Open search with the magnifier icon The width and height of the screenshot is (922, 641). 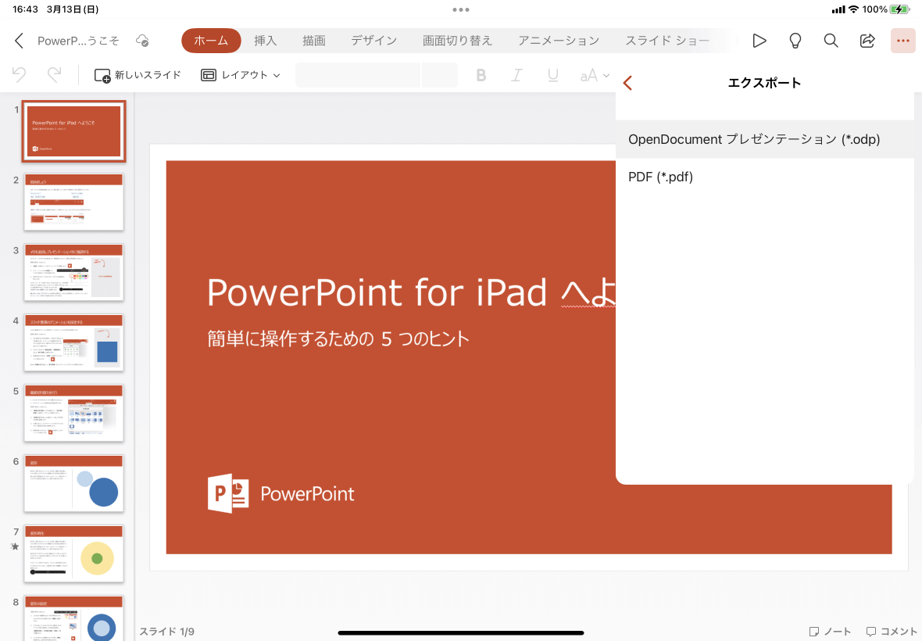click(831, 41)
